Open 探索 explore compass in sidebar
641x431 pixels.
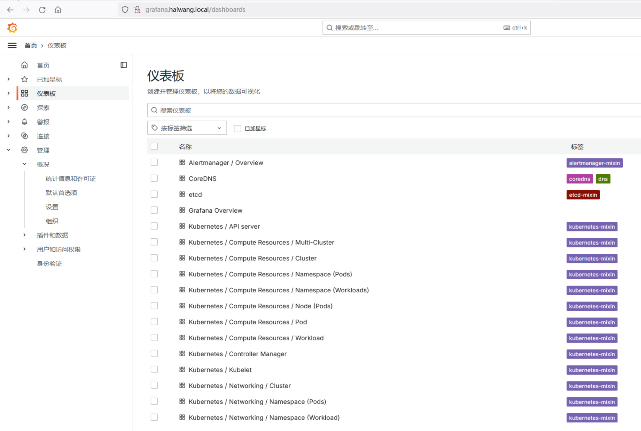tap(43, 108)
